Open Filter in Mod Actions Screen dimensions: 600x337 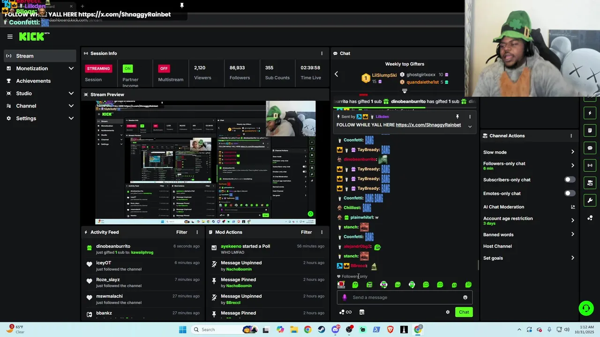coord(307,232)
